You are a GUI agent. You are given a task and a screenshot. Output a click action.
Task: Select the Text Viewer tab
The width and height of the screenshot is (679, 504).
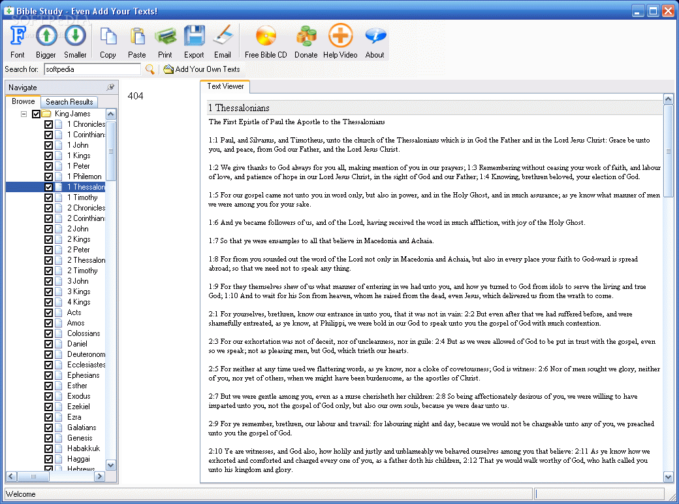(x=225, y=86)
